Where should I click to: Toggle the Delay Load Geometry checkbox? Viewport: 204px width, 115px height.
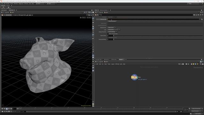pyautogui.click(x=108, y=34)
